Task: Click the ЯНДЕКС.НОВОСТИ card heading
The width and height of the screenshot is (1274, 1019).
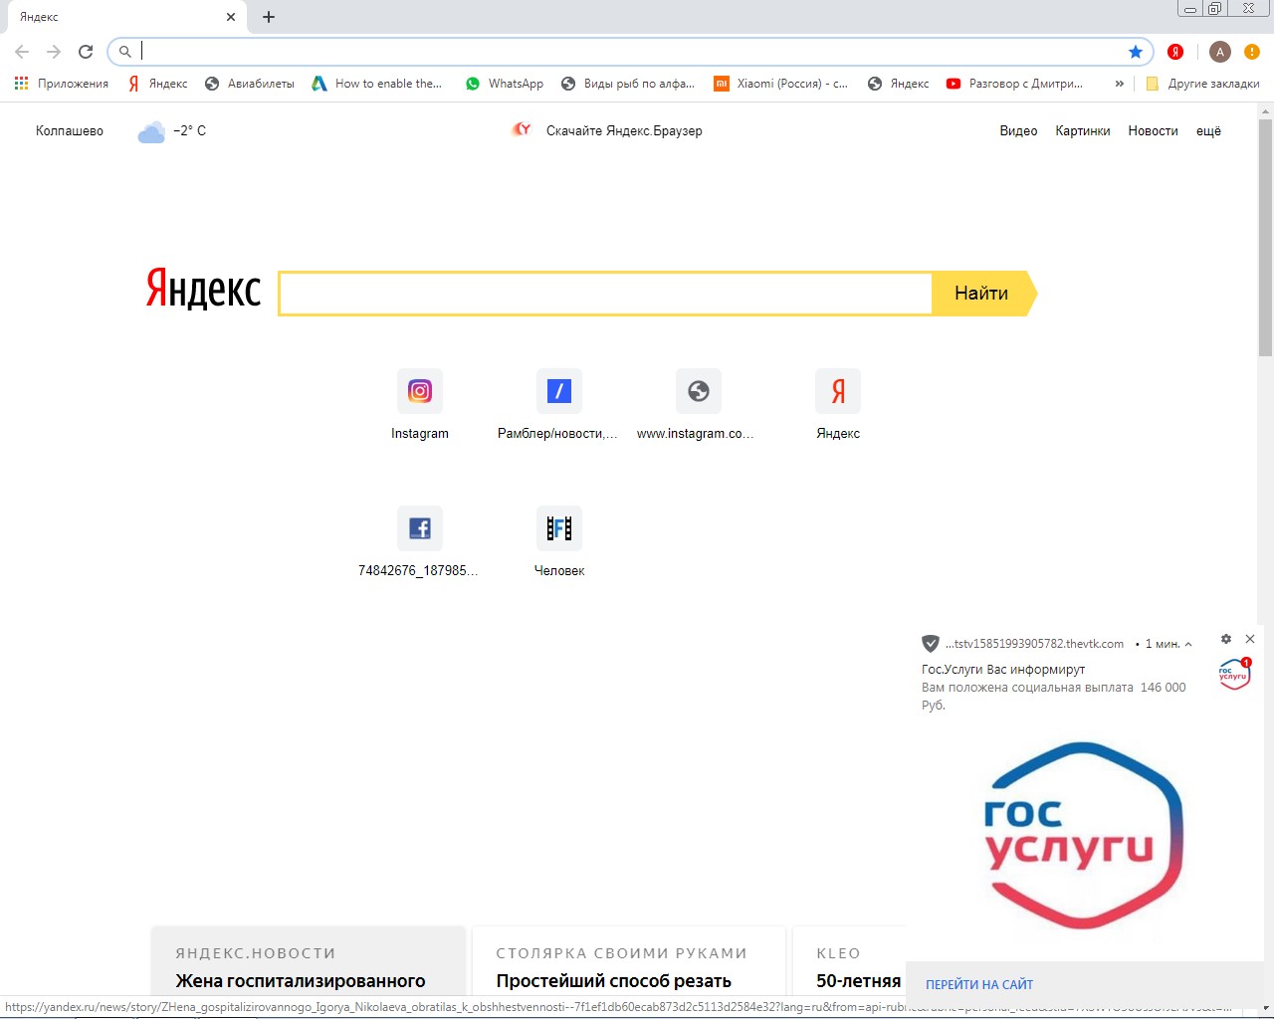Action: click(x=256, y=953)
